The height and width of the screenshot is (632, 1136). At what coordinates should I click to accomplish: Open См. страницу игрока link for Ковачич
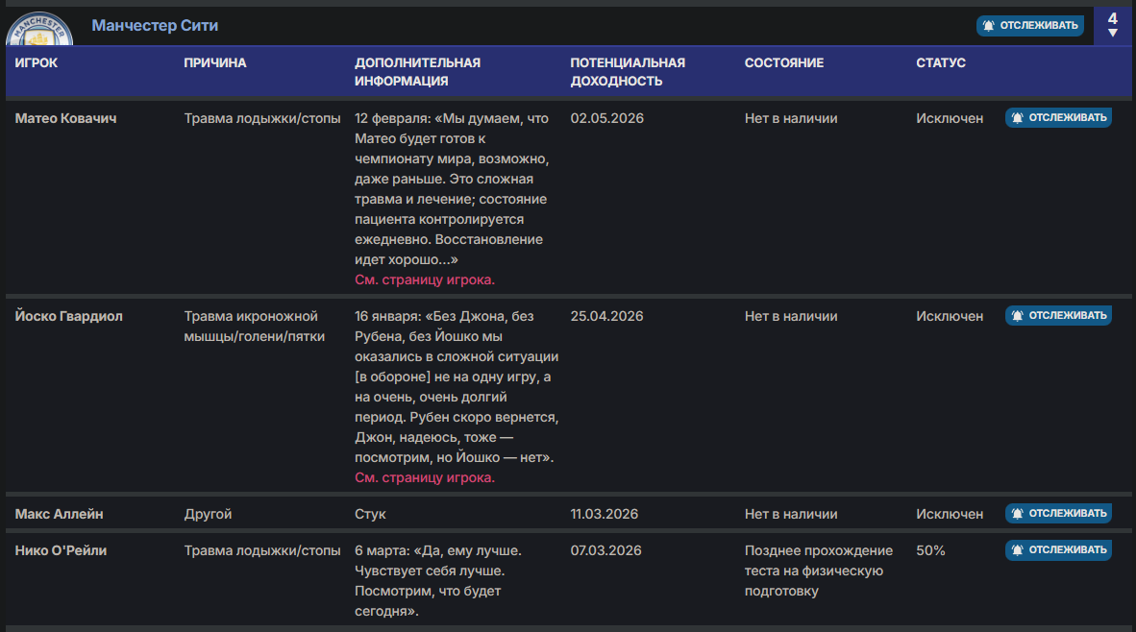point(425,280)
